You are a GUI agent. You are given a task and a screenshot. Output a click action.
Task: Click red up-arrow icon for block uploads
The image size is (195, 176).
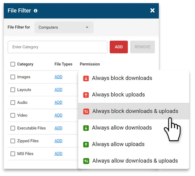[86, 95]
